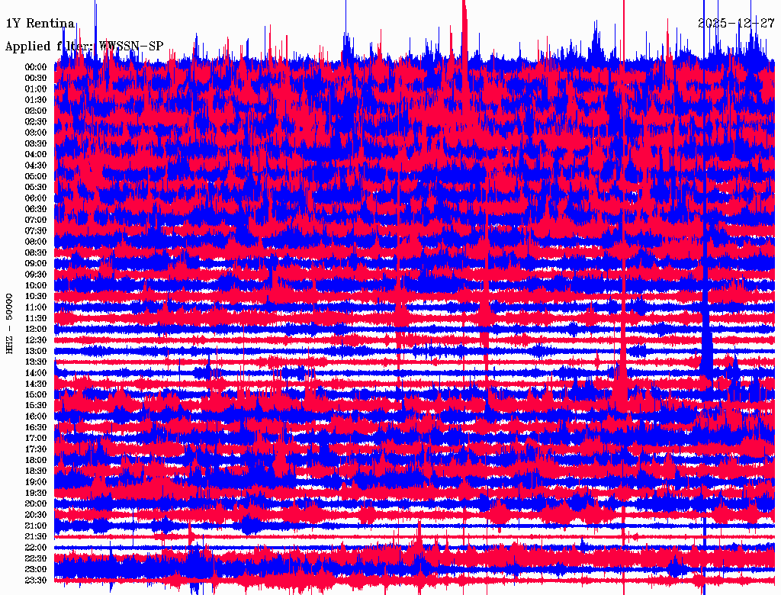Select the 06:00 trace time label

tap(36, 198)
